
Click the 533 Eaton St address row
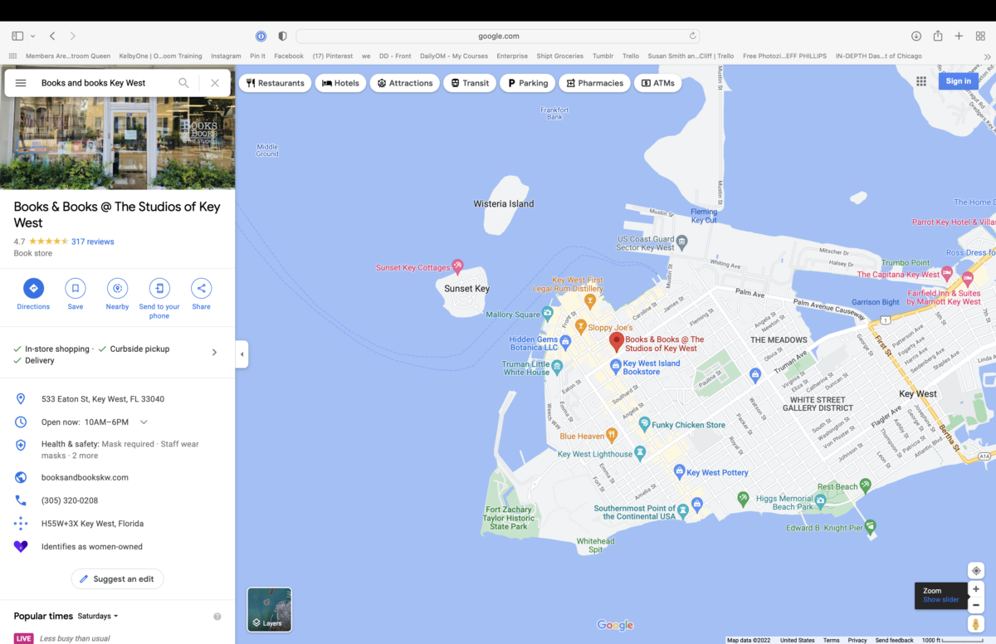tap(118, 399)
